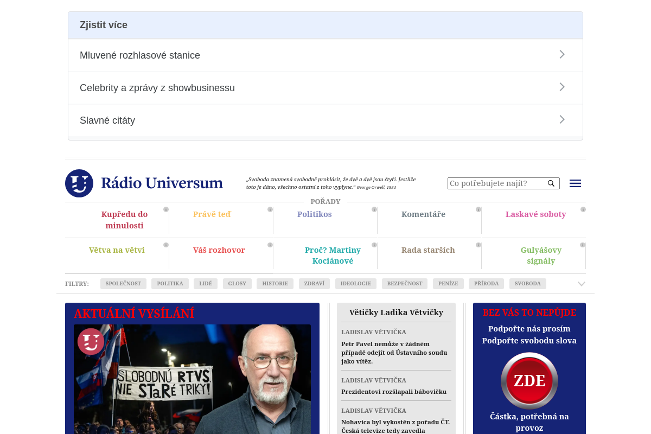This screenshot has width=651, height=434.
Task: Expand Celebrity a zprávy z showbusinessu chevron
Action: [x=562, y=87]
